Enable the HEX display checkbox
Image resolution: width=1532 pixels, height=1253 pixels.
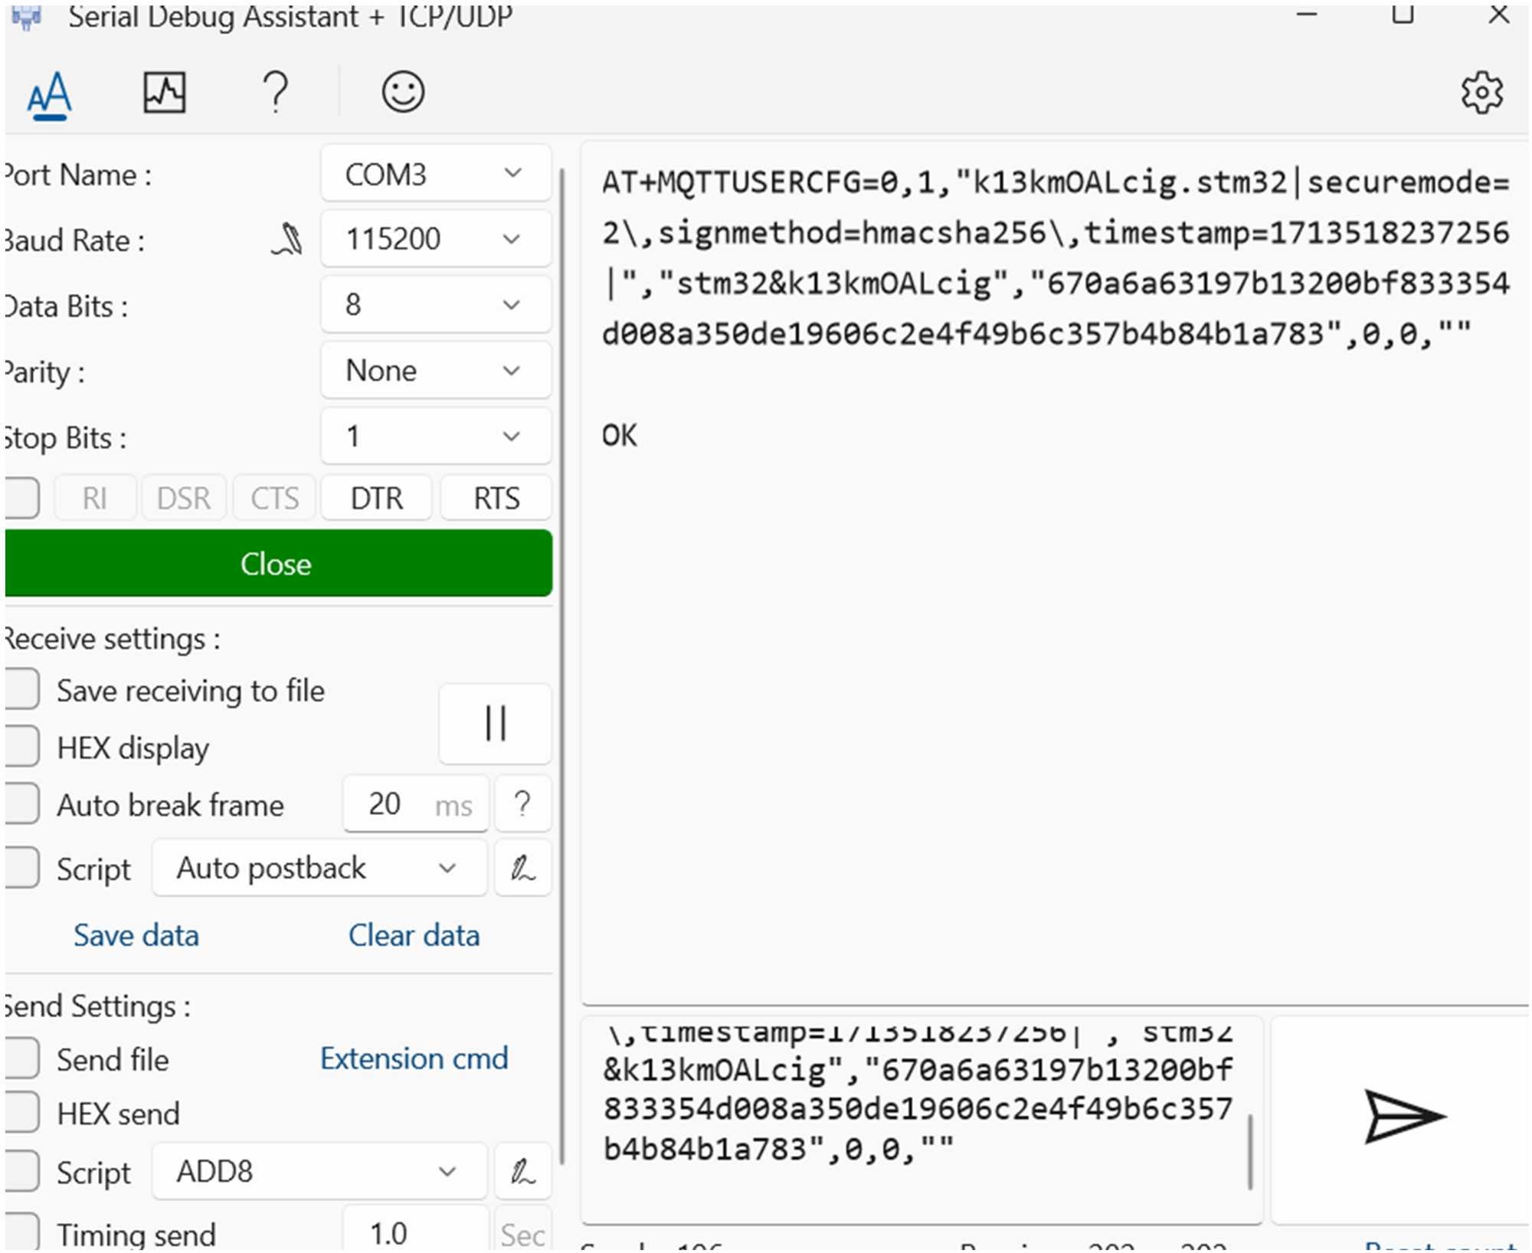coord(21,747)
